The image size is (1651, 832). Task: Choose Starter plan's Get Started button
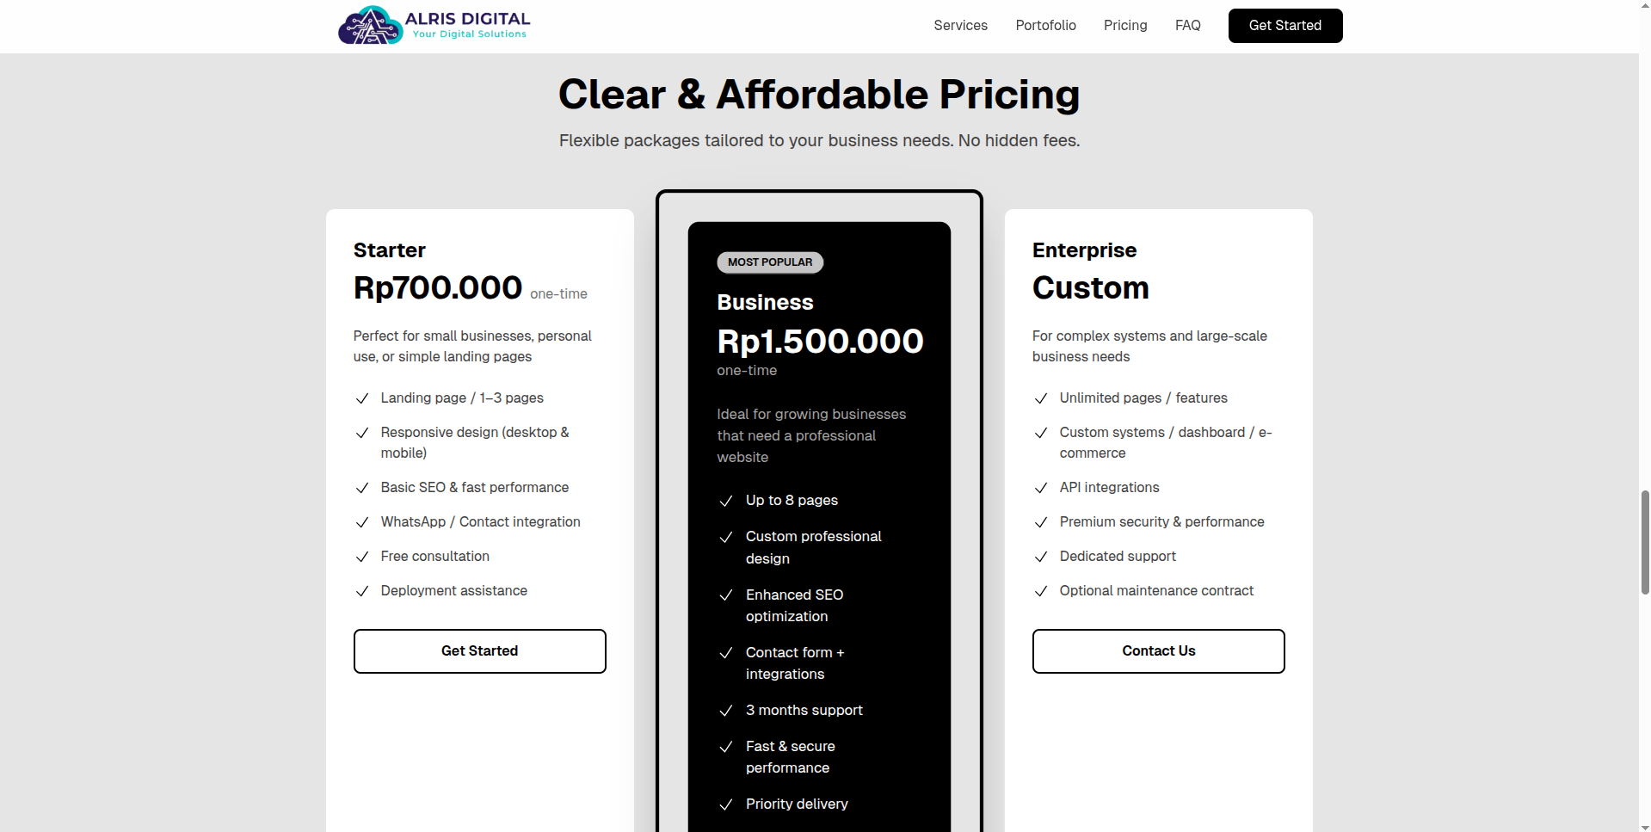479,651
